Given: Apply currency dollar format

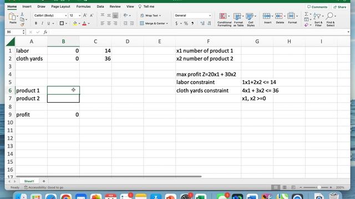Looking at the screenshot, I should tap(176, 23).
